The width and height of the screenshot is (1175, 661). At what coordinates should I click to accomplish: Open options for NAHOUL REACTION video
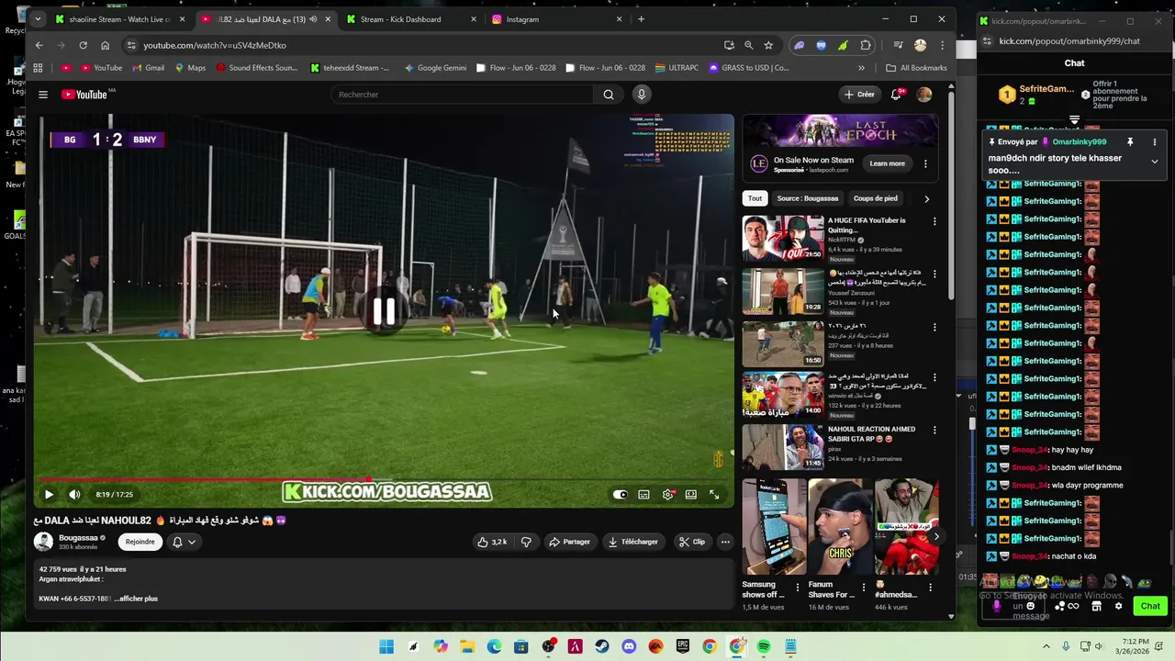pyautogui.click(x=934, y=429)
